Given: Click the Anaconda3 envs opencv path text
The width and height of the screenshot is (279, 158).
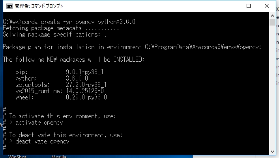Looking at the screenshot, I should click(x=203, y=47).
